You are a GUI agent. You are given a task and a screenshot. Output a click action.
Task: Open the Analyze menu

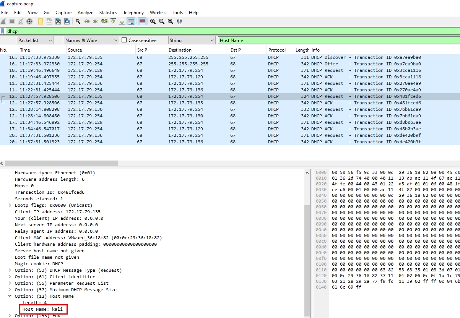(85, 13)
